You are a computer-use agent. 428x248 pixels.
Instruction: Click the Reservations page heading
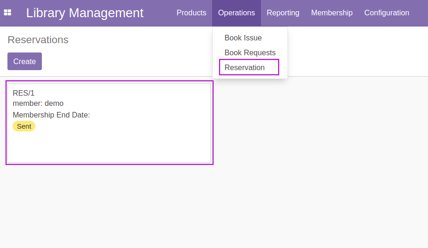tap(38, 40)
